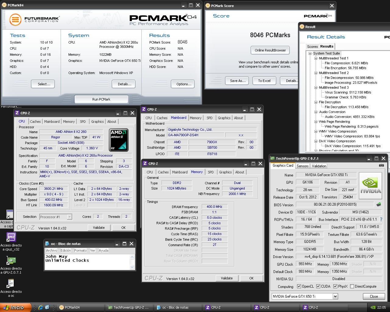This screenshot has height=312, width=390.
Task: Collapse the Multithreaded Test 3 node
Action: point(316,87)
